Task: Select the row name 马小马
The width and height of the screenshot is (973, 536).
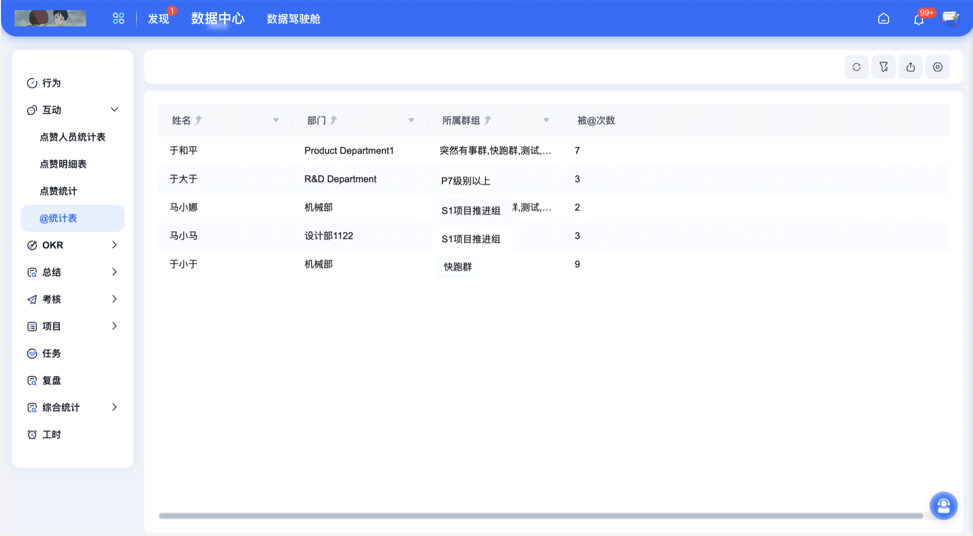Action: (184, 236)
